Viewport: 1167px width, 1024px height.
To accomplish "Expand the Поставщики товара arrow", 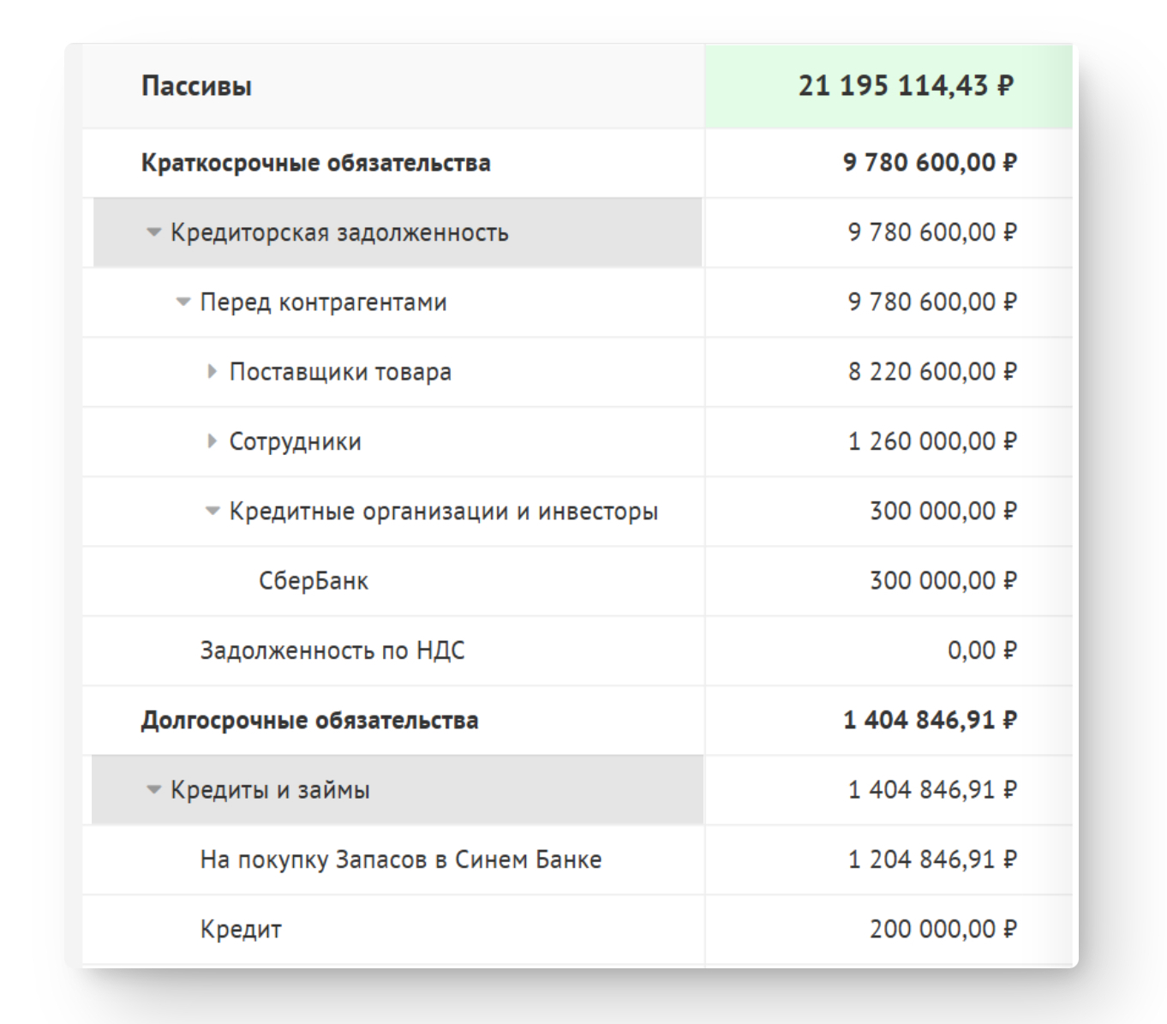I will coord(212,371).
